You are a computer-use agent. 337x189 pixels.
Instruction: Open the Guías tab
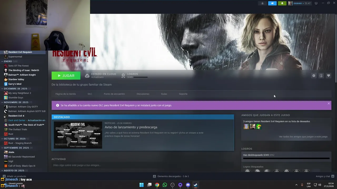click(x=164, y=94)
